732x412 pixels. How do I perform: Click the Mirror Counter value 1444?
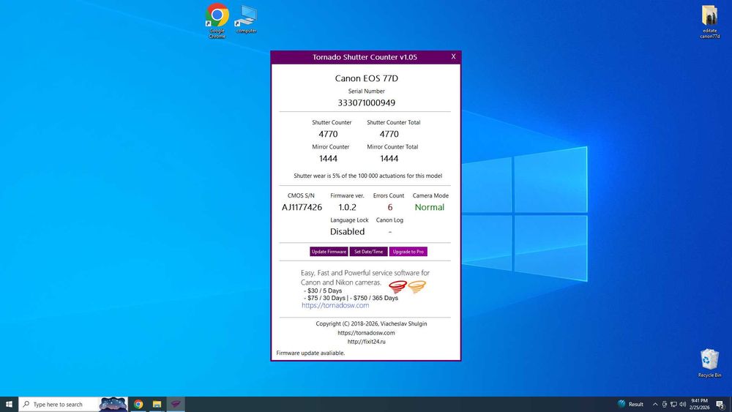[328, 159]
